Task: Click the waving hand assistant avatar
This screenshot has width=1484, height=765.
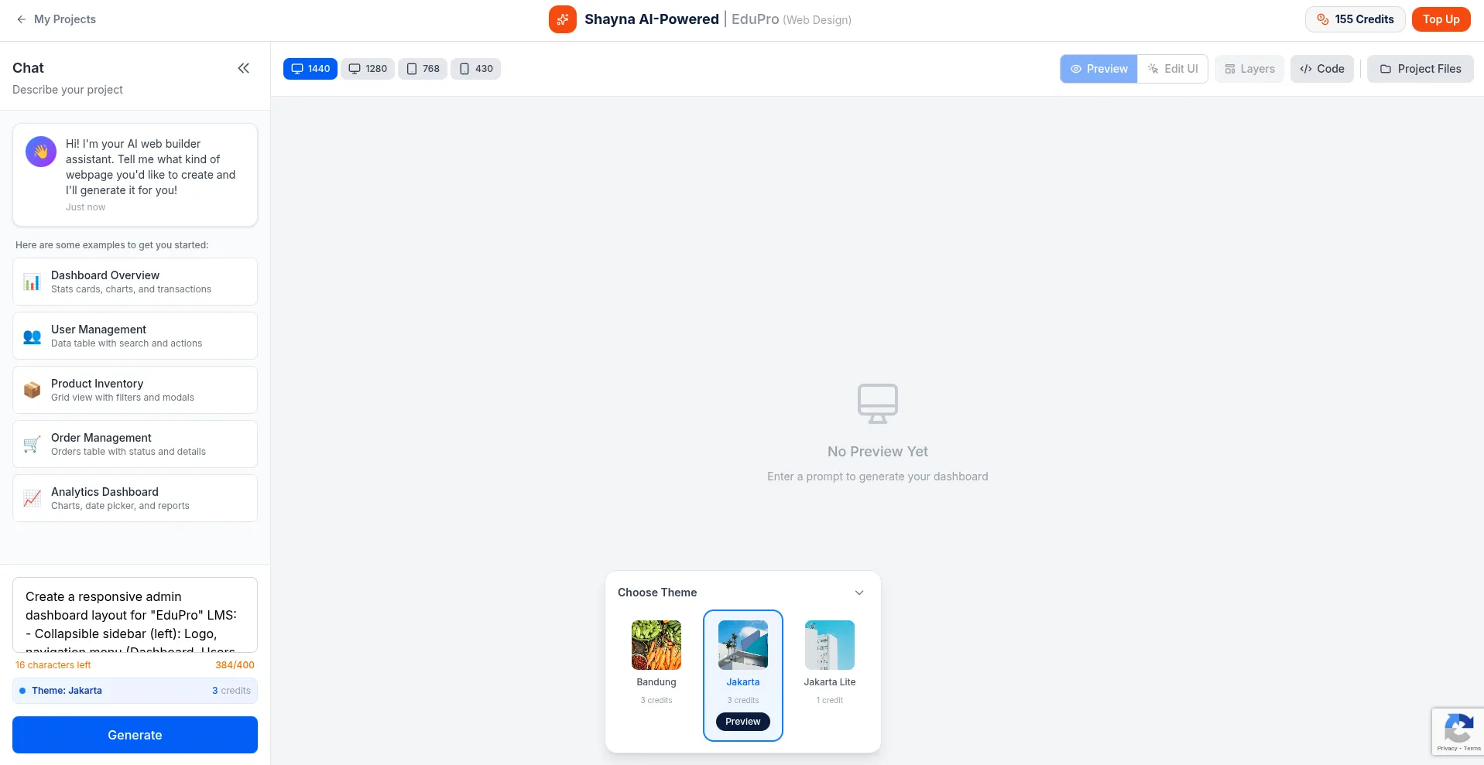Action: pyautogui.click(x=41, y=152)
